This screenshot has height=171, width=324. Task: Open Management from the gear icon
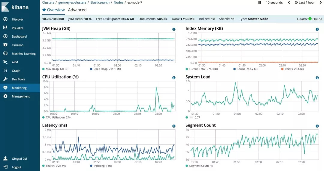click(x=5, y=96)
